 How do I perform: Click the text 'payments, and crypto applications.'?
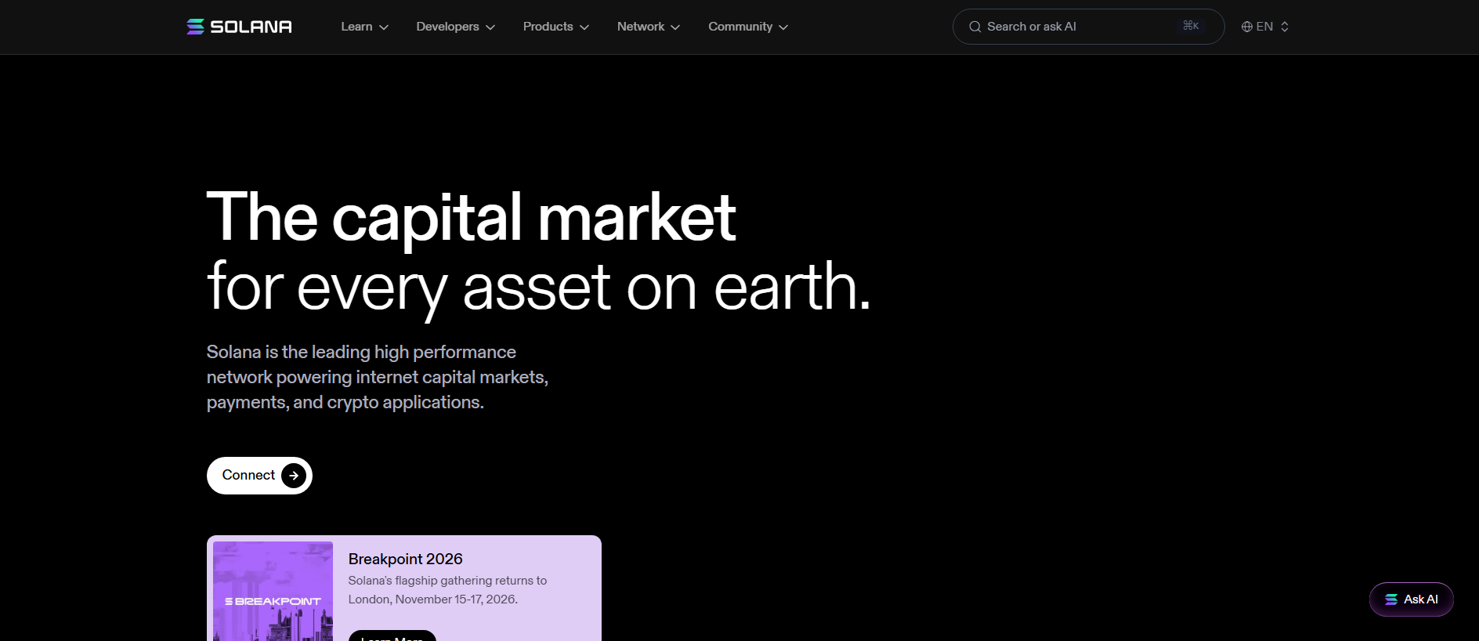click(345, 403)
